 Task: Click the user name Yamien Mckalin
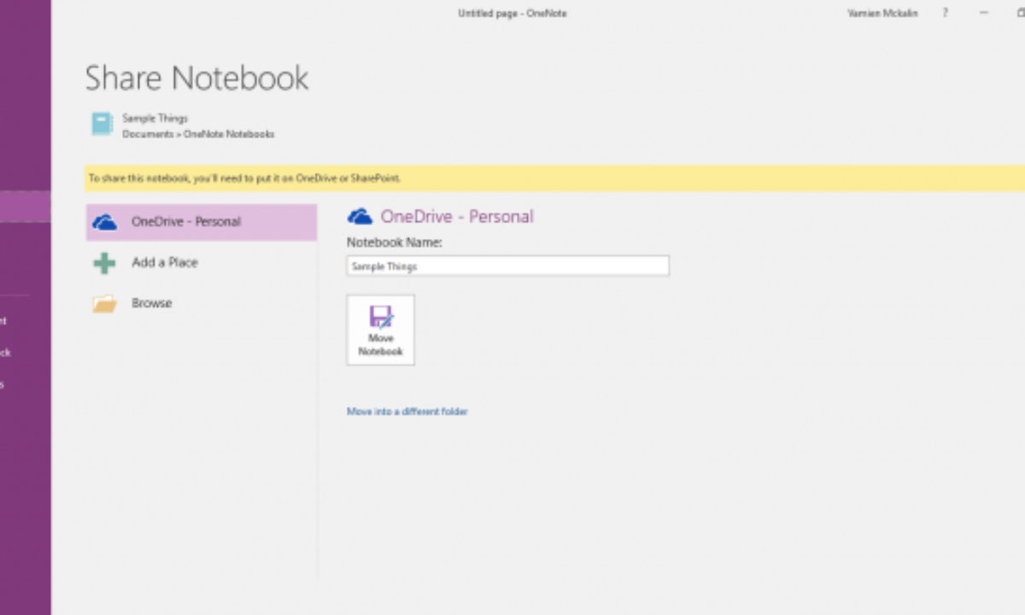click(x=883, y=13)
